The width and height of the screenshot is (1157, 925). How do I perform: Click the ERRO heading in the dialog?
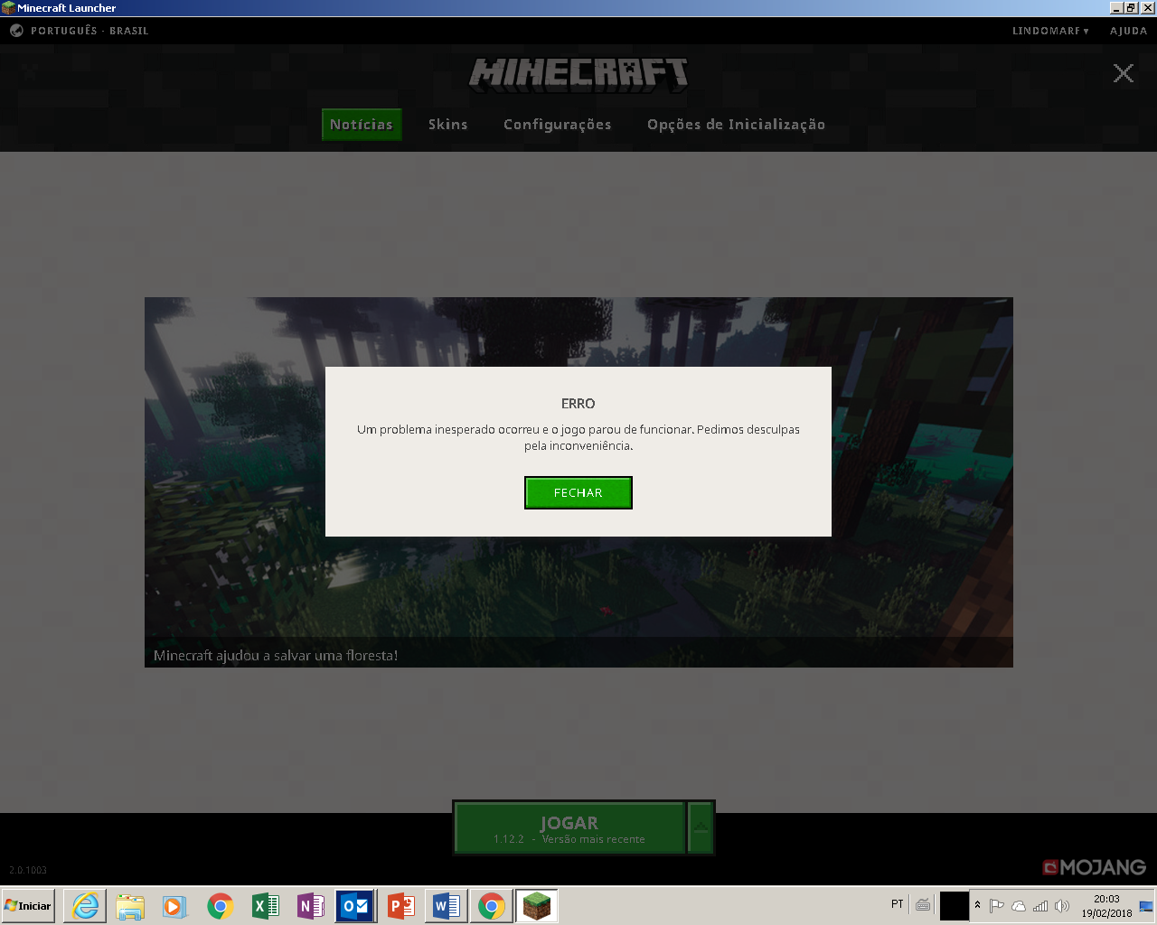pyautogui.click(x=578, y=404)
